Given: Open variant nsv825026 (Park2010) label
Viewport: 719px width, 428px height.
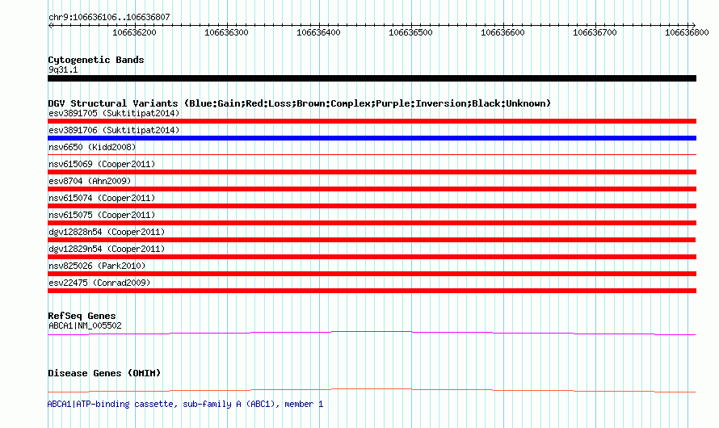Looking at the screenshot, I should pos(97,266).
